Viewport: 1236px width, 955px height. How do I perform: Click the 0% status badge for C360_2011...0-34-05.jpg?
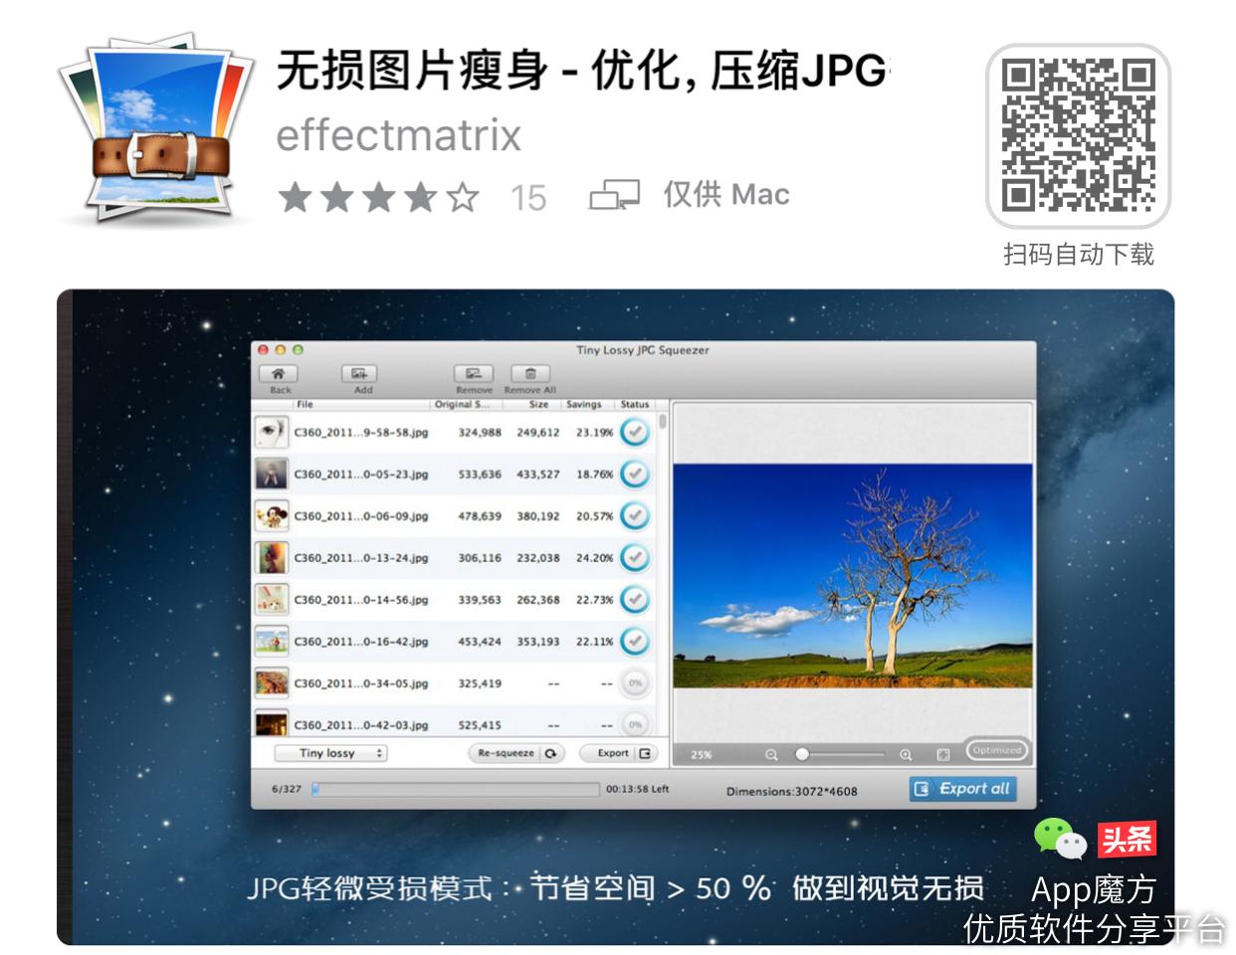click(635, 682)
